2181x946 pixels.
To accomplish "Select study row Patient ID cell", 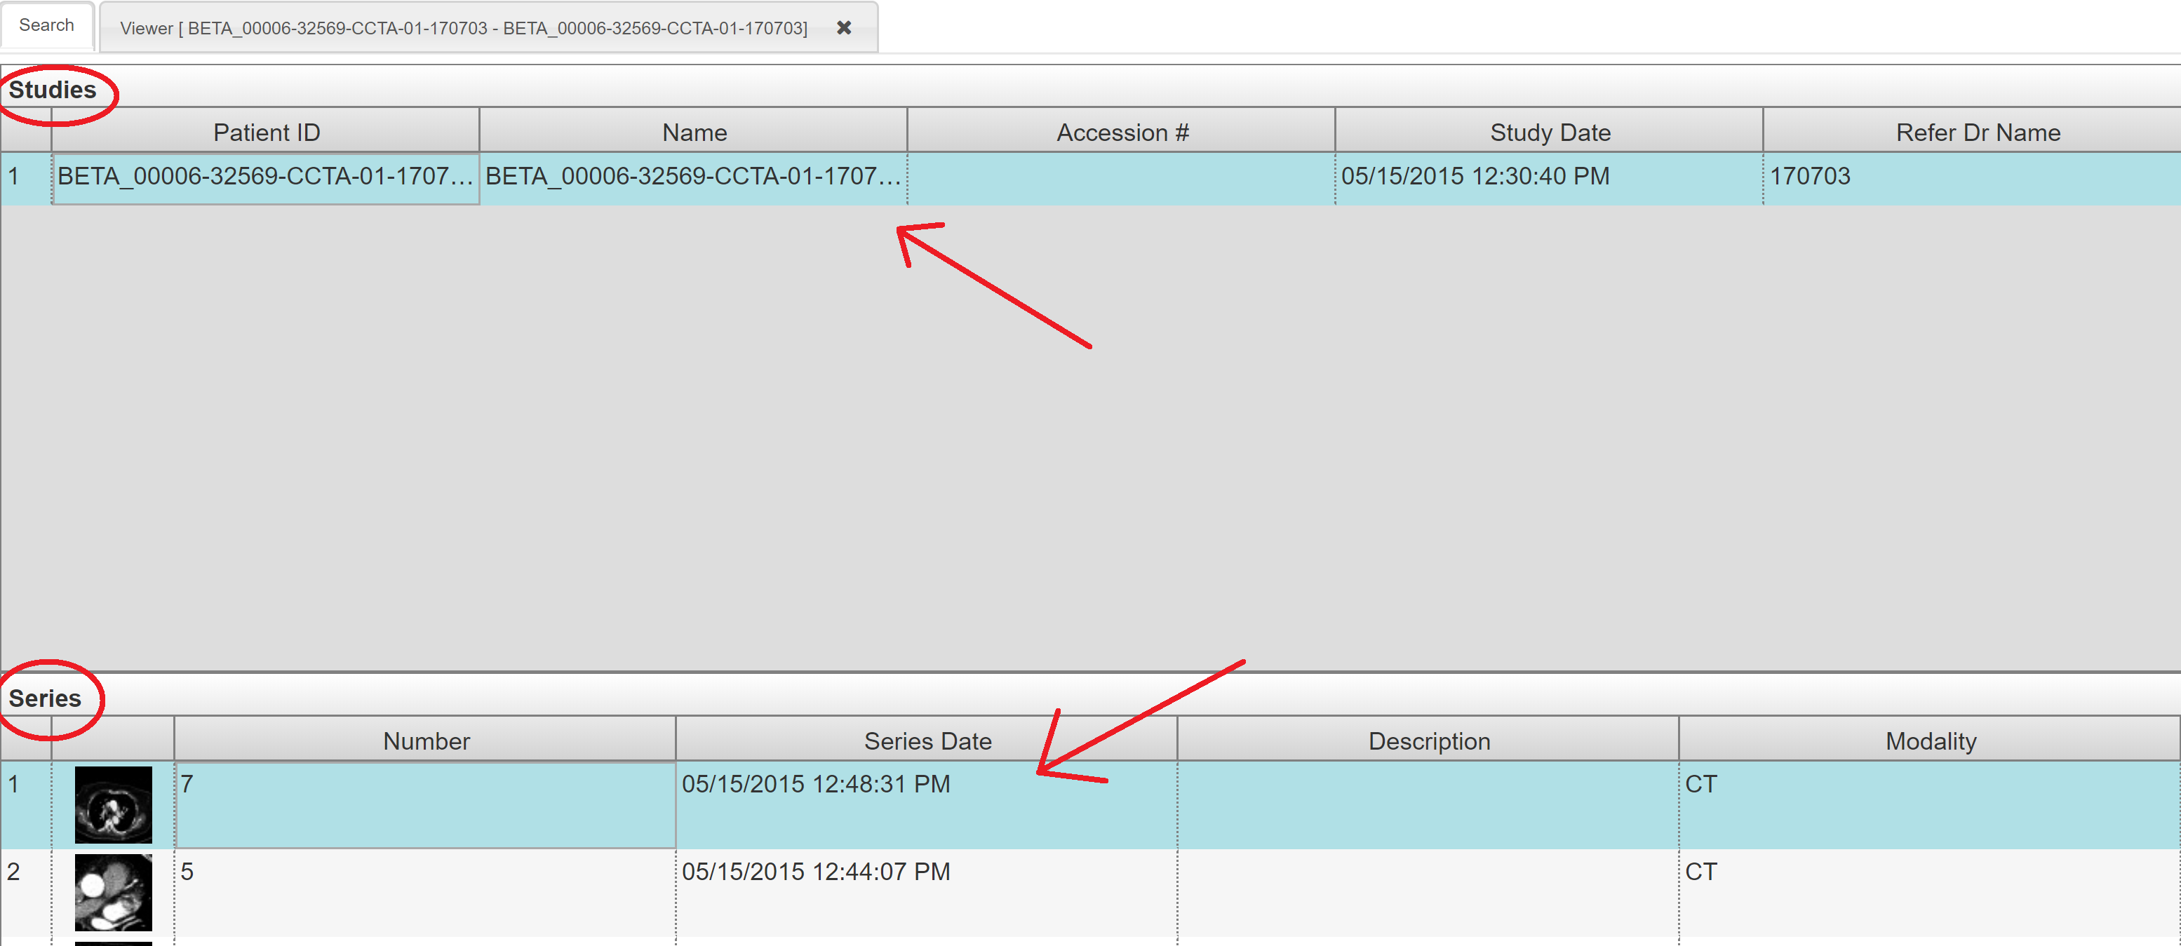I will 265,176.
